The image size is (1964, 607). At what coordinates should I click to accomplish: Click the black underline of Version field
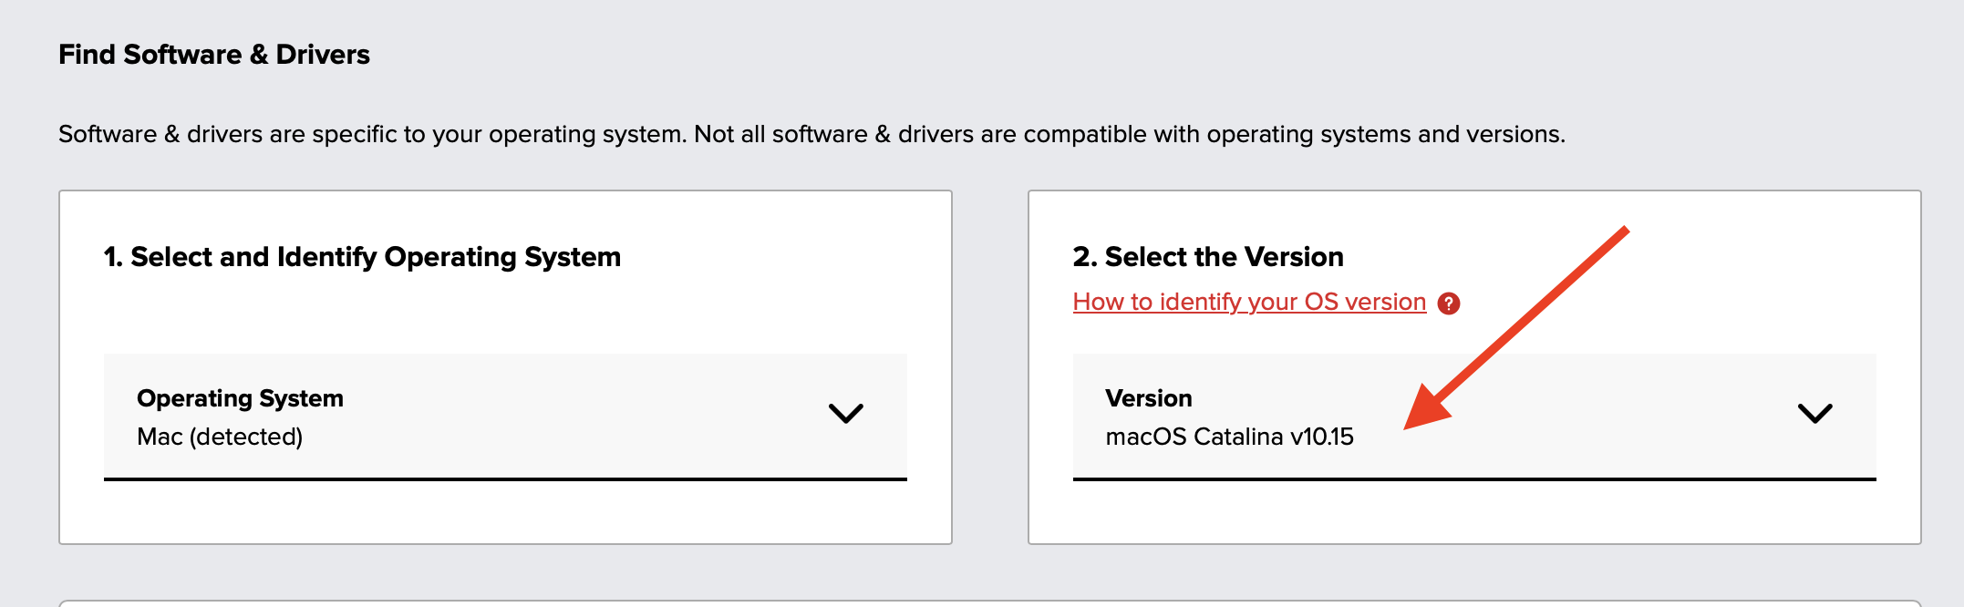[x=1473, y=478]
